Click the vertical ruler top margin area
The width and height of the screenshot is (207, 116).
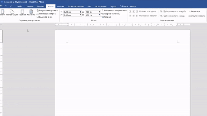click(x=1, y=36)
